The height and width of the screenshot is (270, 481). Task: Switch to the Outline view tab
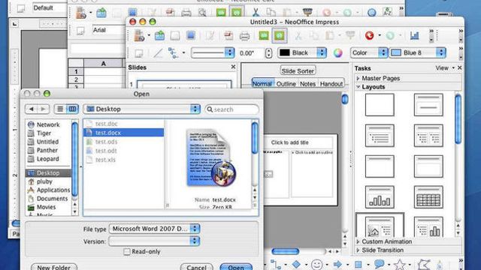pyautogui.click(x=286, y=83)
